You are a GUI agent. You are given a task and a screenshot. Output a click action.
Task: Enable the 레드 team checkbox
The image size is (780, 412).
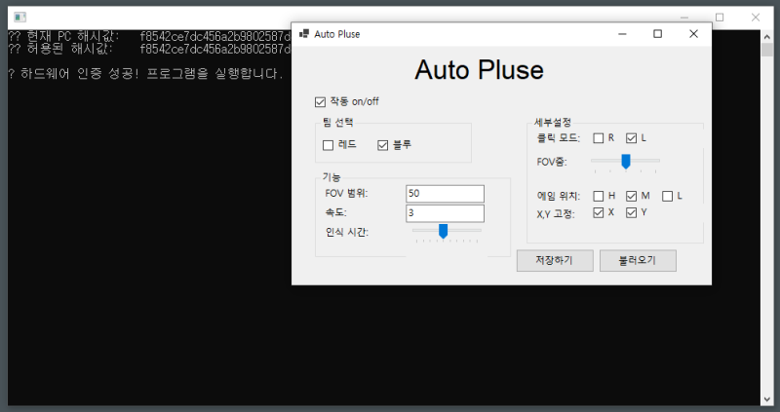pos(328,145)
